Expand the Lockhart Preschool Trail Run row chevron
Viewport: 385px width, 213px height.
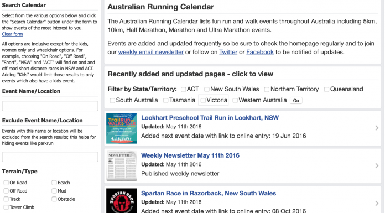pos(377,128)
